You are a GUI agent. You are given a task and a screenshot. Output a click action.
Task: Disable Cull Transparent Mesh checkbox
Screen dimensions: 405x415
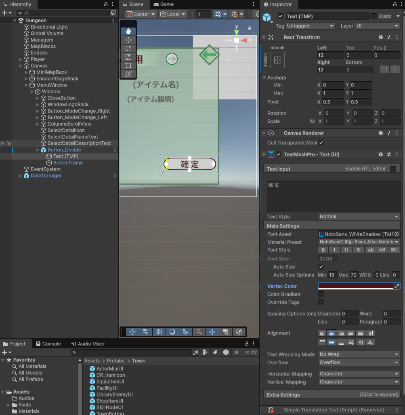(x=321, y=143)
